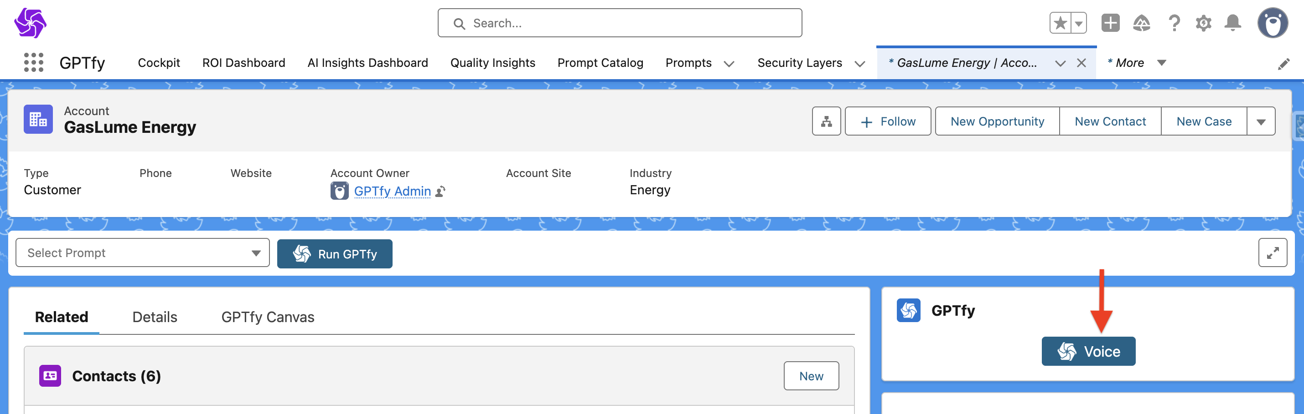Show more account actions dropdown
Screen dimensions: 1304x414
point(1261,121)
